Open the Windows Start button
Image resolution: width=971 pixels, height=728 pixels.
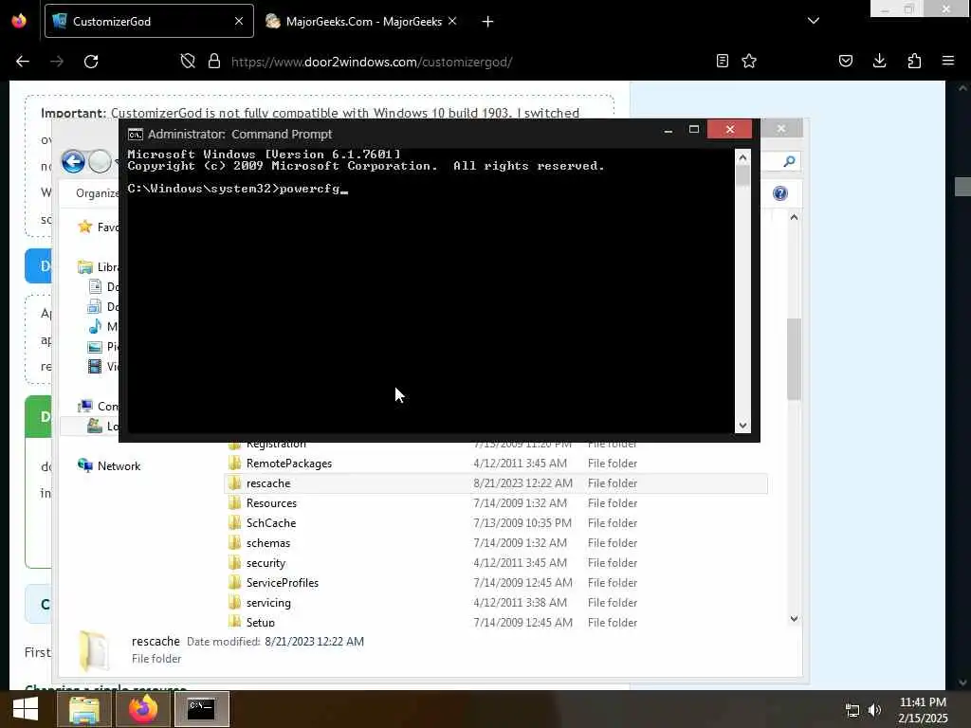(x=26, y=709)
